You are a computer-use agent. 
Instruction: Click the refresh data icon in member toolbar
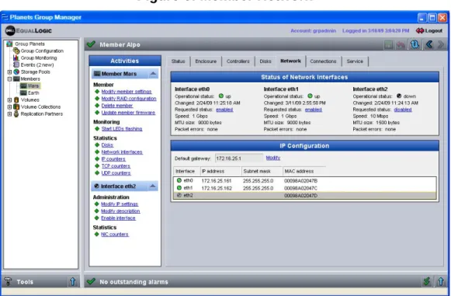(415, 44)
